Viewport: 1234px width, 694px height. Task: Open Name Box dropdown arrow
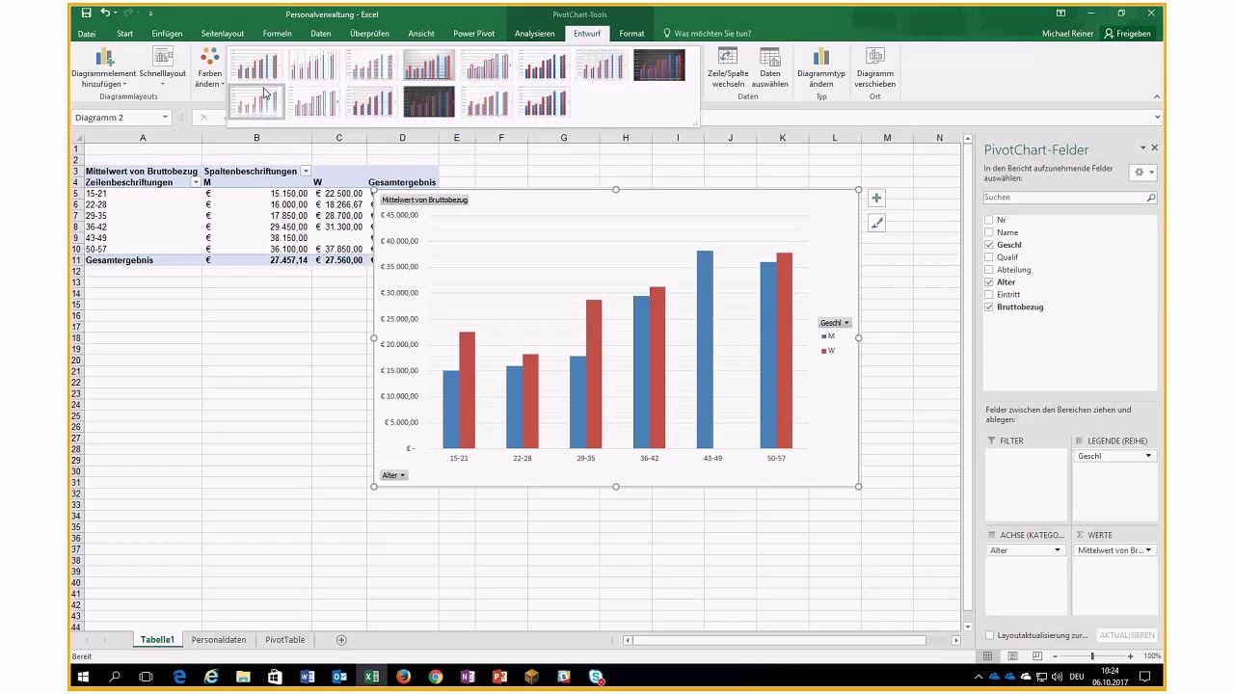tap(165, 118)
